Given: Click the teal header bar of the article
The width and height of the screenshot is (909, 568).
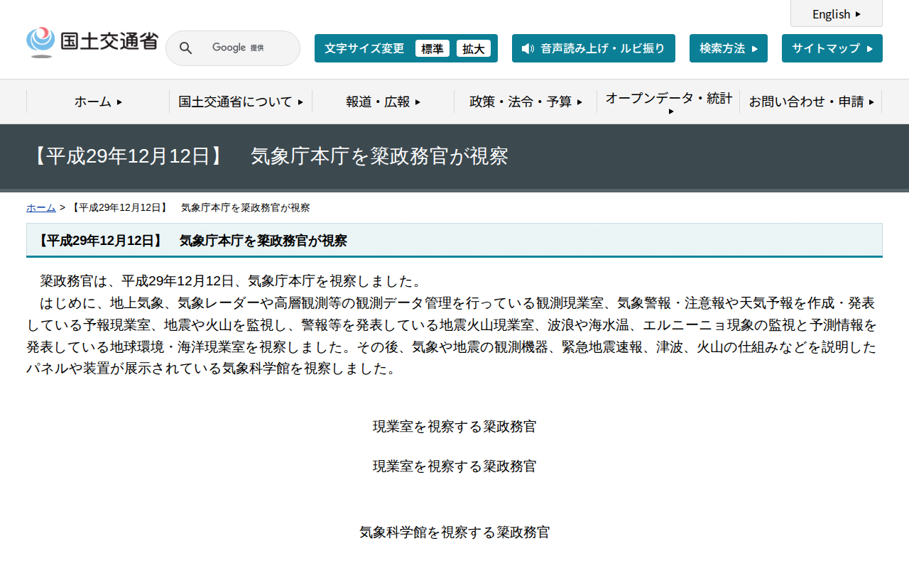Looking at the screenshot, I should (454, 240).
